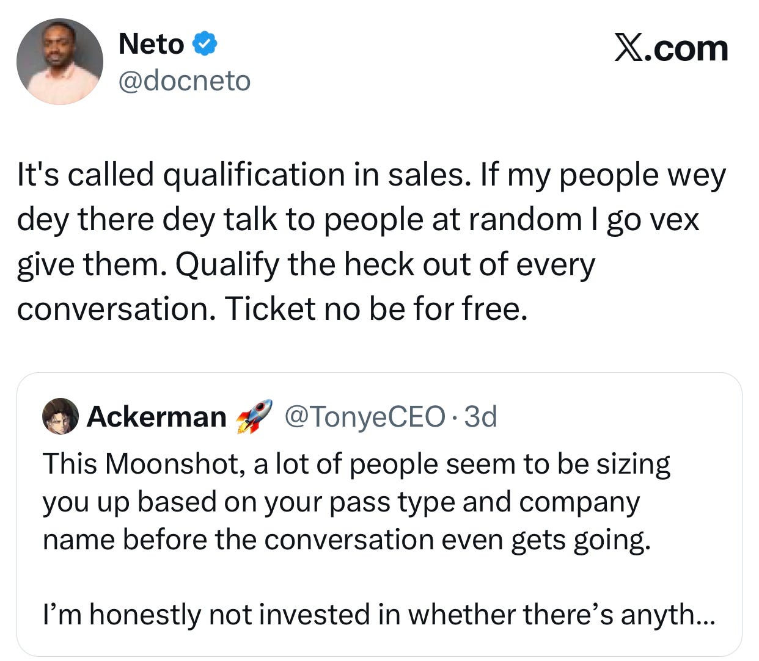Click the Ackerman anime avatar icon
This screenshot has height=661, width=759.
pyautogui.click(x=60, y=416)
